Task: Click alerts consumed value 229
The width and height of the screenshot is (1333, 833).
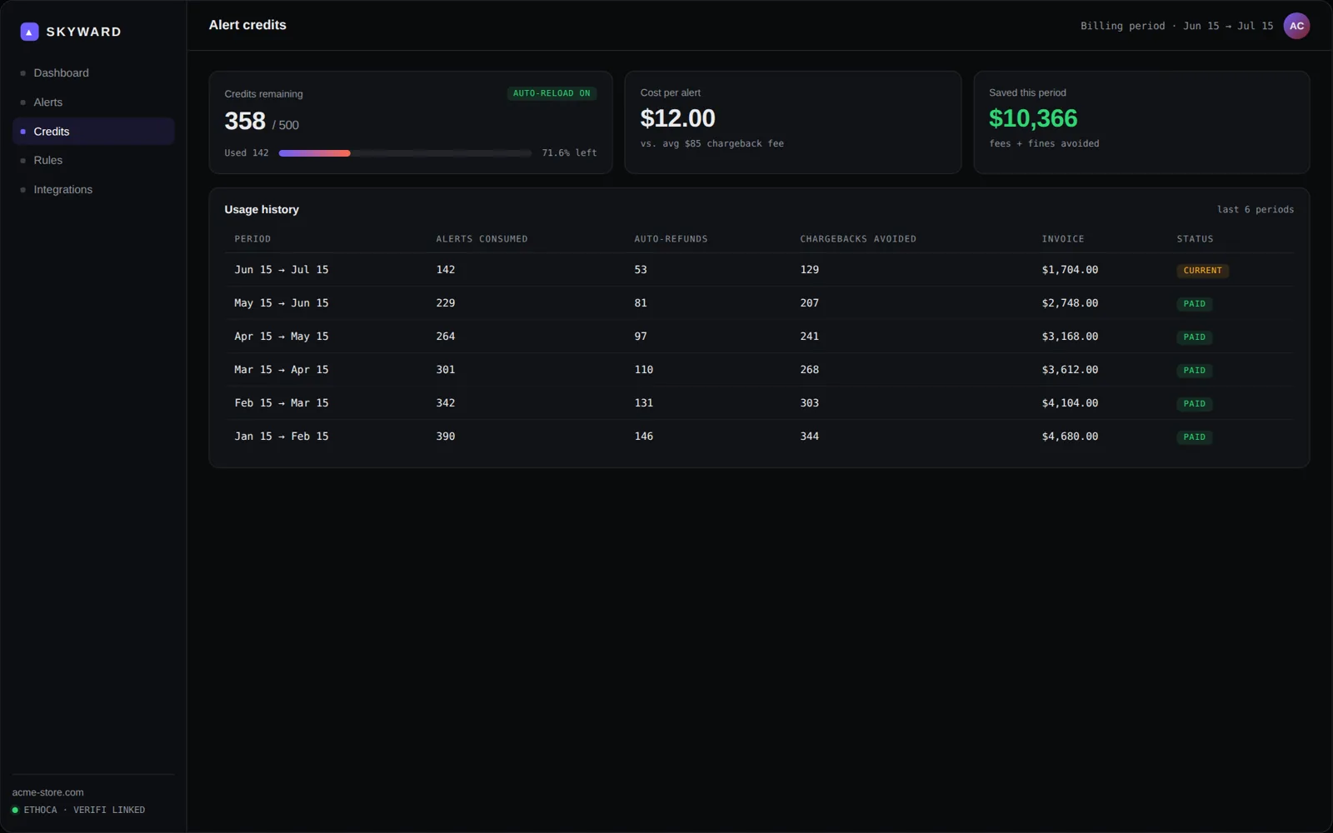Action: click(x=446, y=303)
